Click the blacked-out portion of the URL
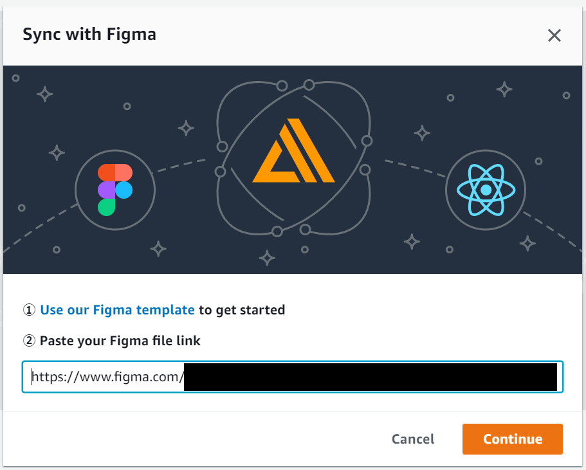586x470 pixels. pyautogui.click(x=371, y=377)
